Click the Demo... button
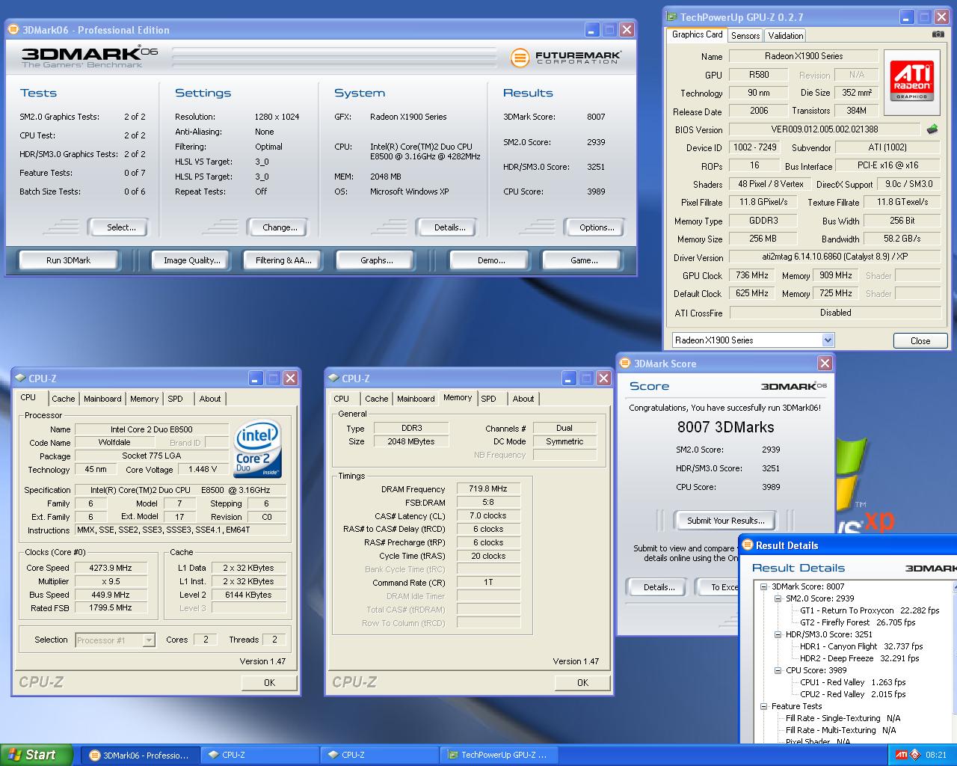957x766 pixels. pos(491,260)
